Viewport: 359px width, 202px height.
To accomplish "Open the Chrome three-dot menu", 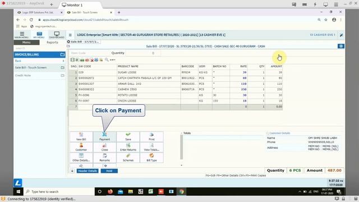I will 340,20.
